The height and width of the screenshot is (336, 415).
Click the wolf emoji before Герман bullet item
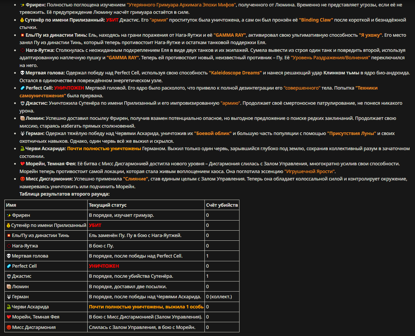point(22,134)
